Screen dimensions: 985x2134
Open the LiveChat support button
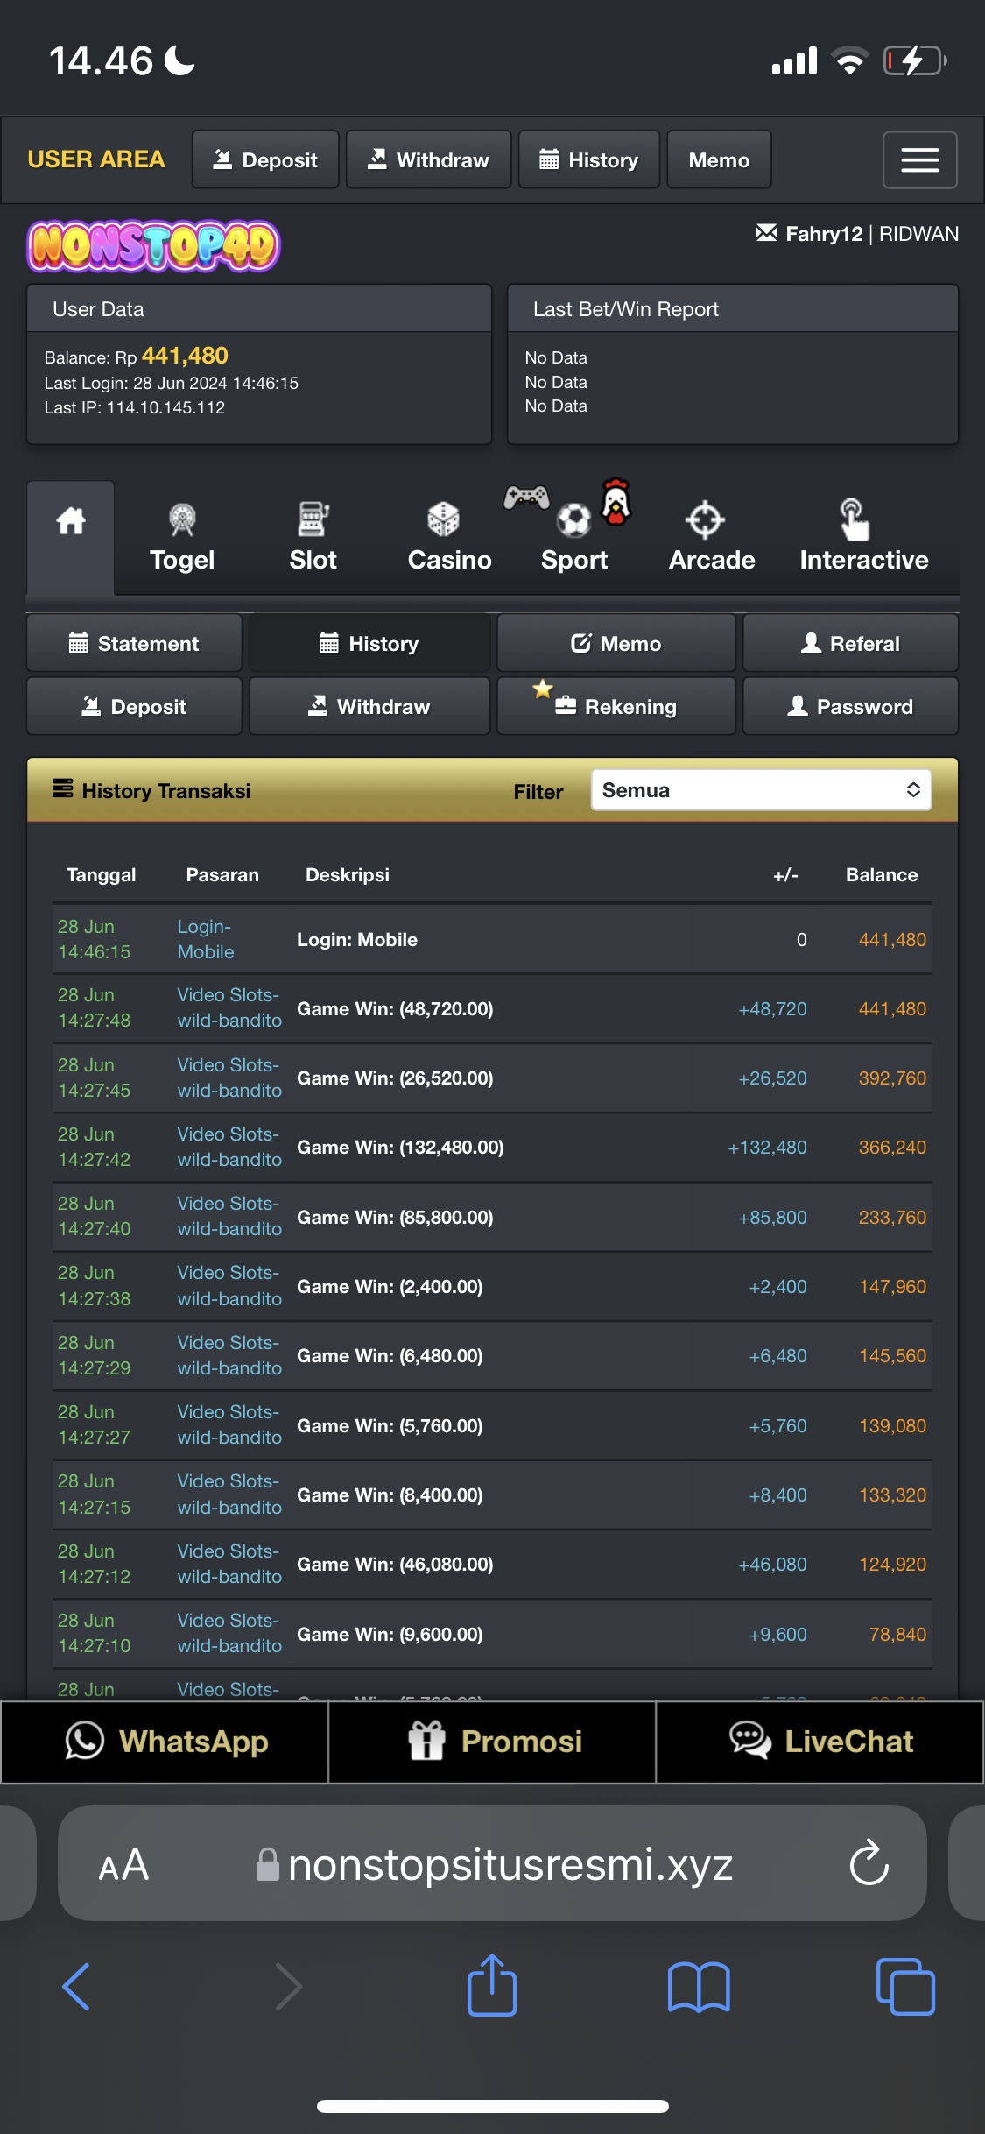point(820,1742)
